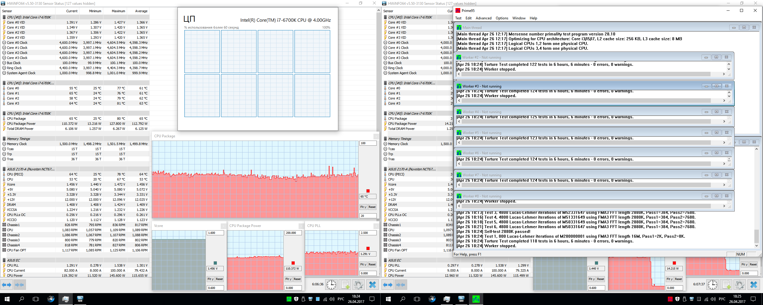Click the taskbar clock showing 18:24
This screenshot has width=763, height=305.
point(356,299)
